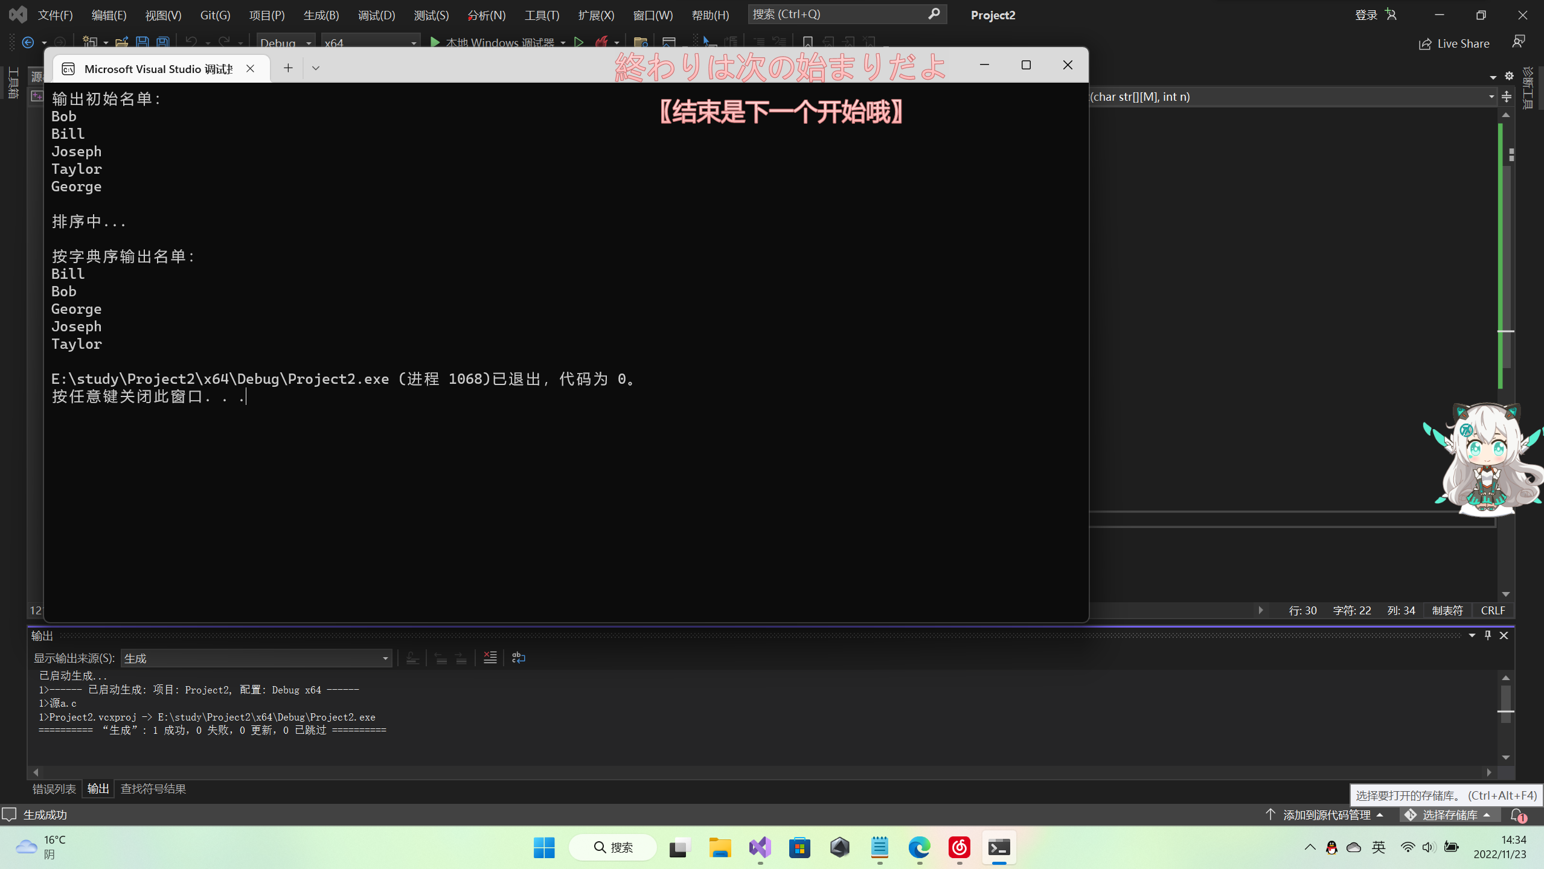Toggle word wrap in output panel
Image resolution: width=1544 pixels, height=869 pixels.
[x=518, y=658]
